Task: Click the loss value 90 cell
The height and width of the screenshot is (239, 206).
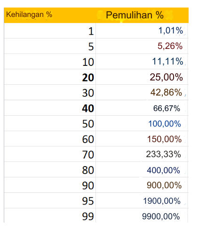Action: 50,185
